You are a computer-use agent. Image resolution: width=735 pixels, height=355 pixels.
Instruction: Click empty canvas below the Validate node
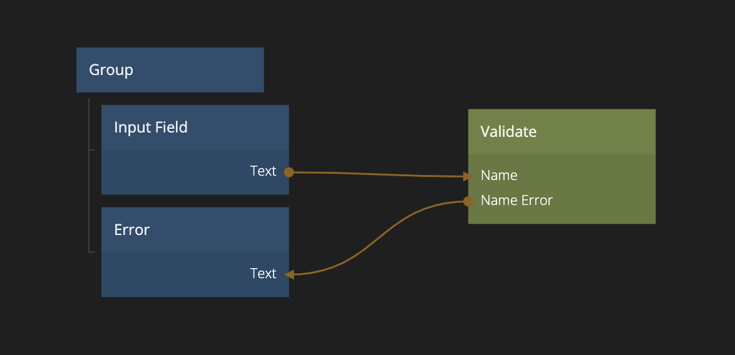[x=562, y=287]
